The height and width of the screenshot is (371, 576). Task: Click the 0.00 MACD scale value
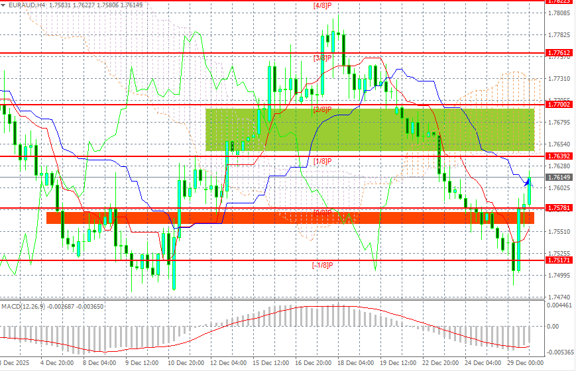click(x=553, y=326)
